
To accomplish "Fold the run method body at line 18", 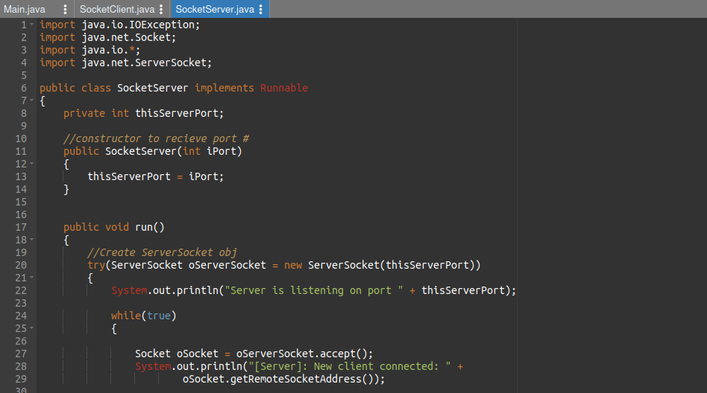I will (x=32, y=240).
